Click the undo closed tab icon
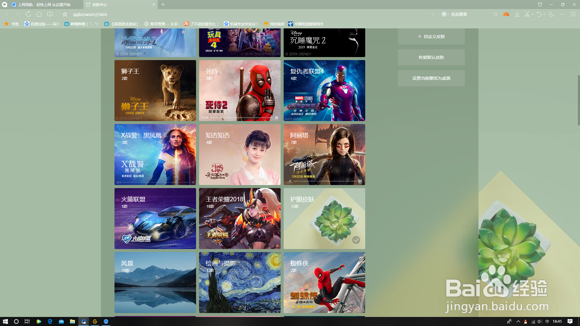Image resolution: width=580 pixels, height=326 pixels. click(x=539, y=14)
